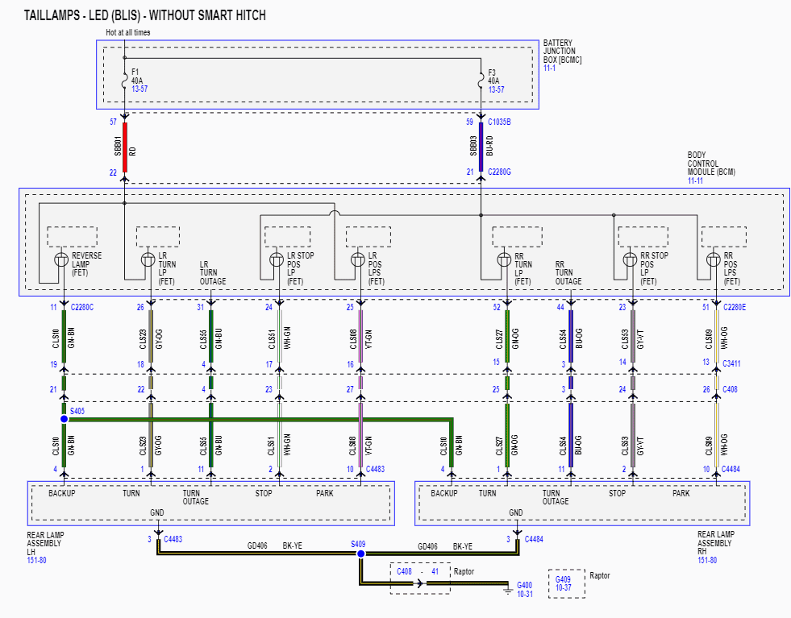
Task: Select the LR Turn LP FET symbol
Action: (148, 259)
